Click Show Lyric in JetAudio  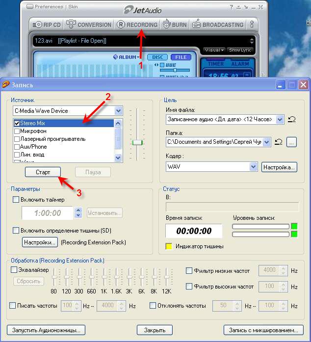coord(240,50)
